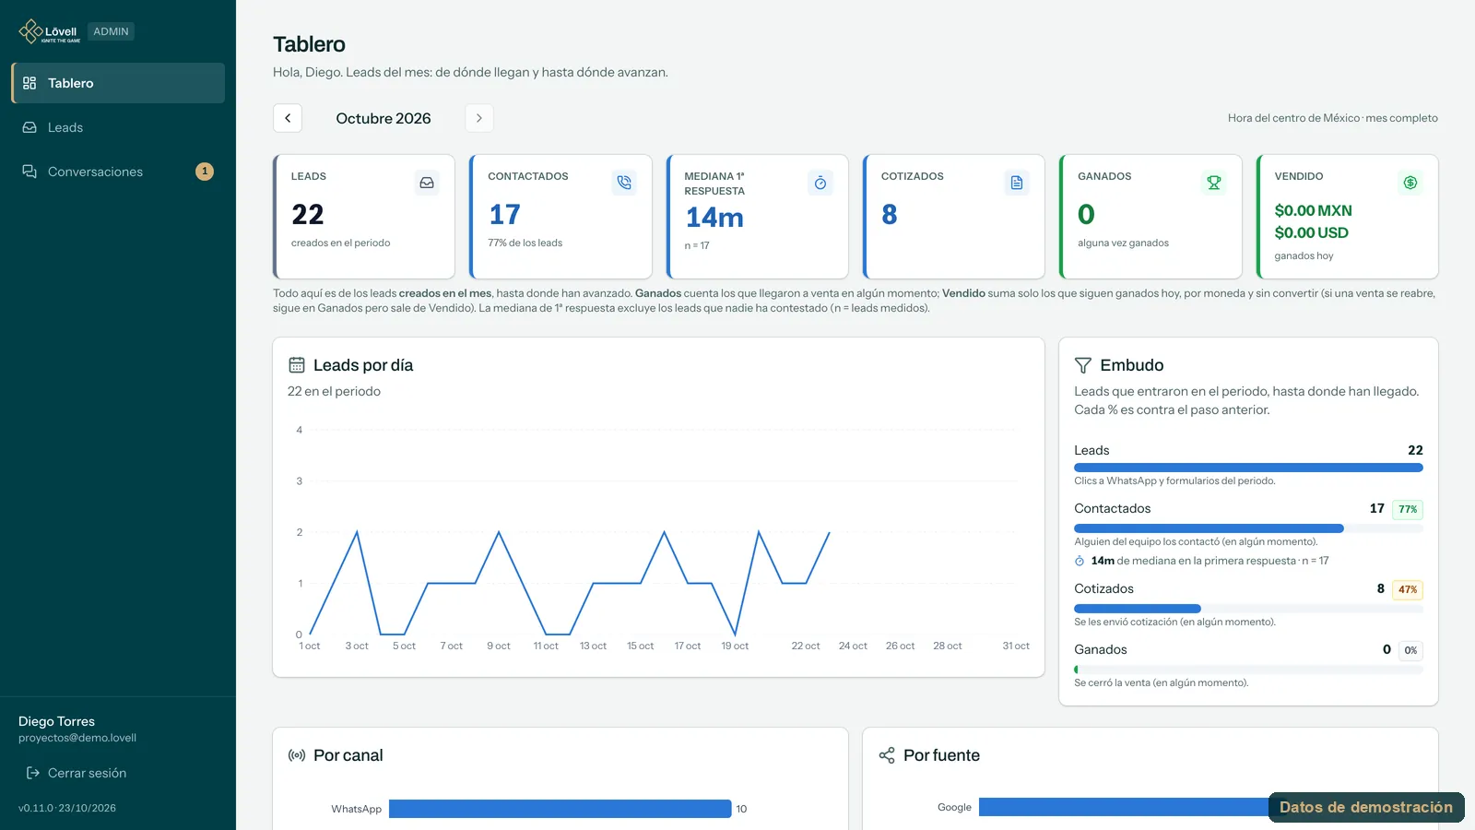Image resolution: width=1475 pixels, height=830 pixels.
Task: Click the phone icon on Contactados card
Action: (x=624, y=183)
